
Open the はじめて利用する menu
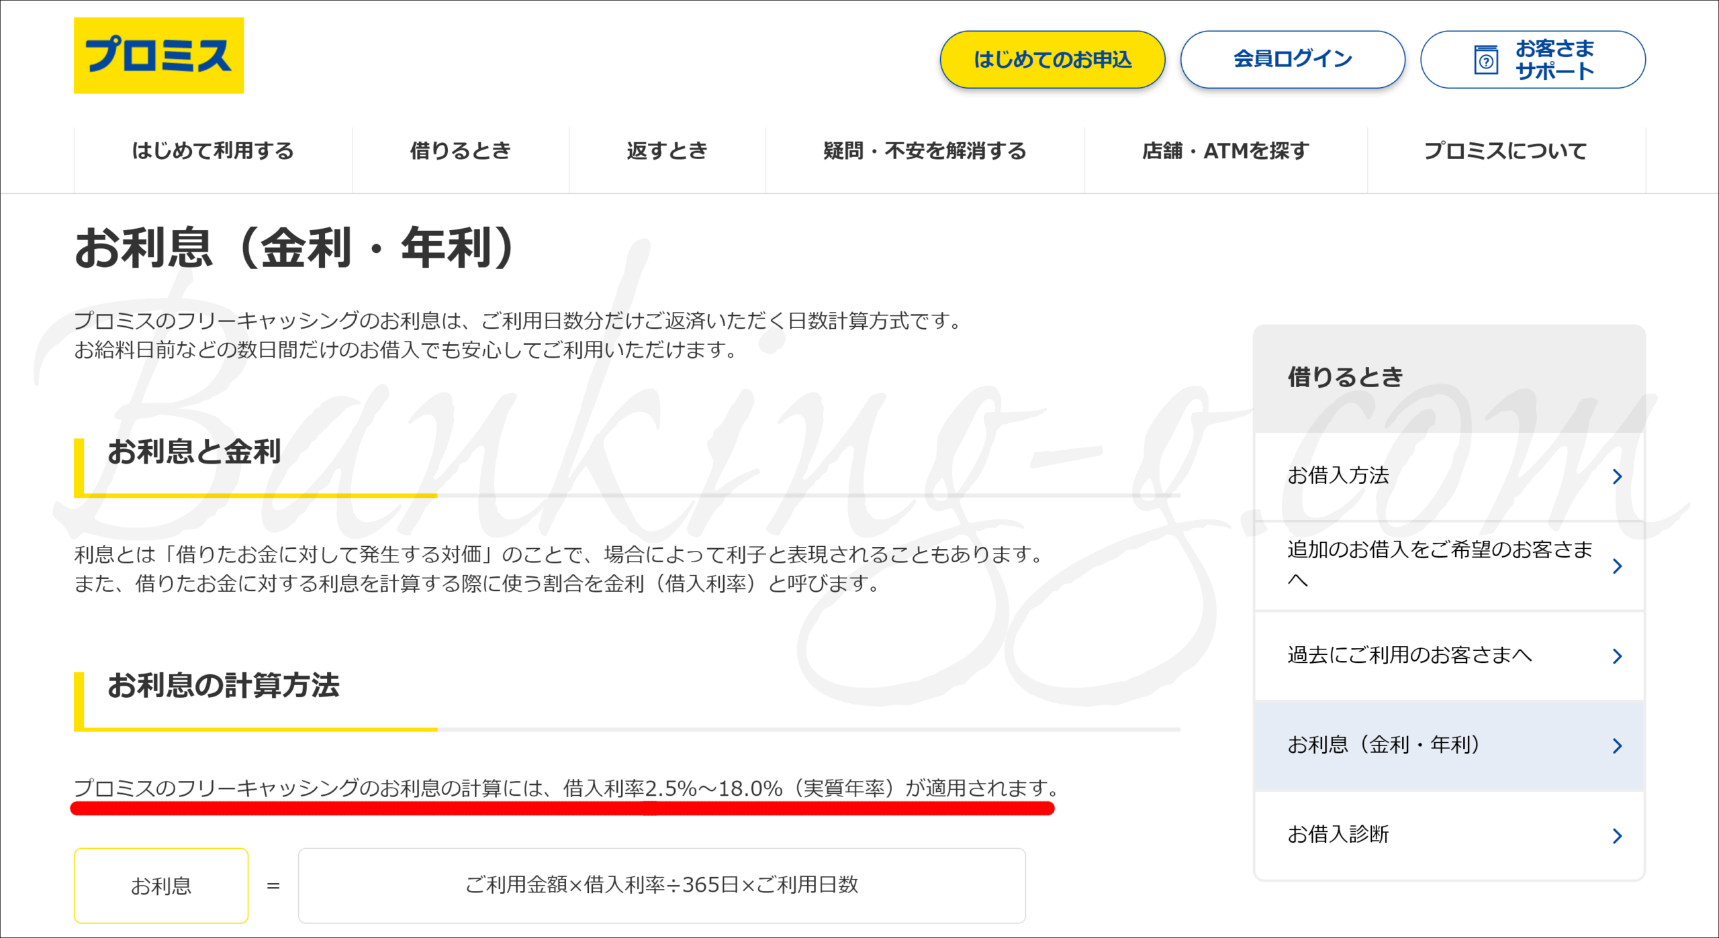(213, 151)
